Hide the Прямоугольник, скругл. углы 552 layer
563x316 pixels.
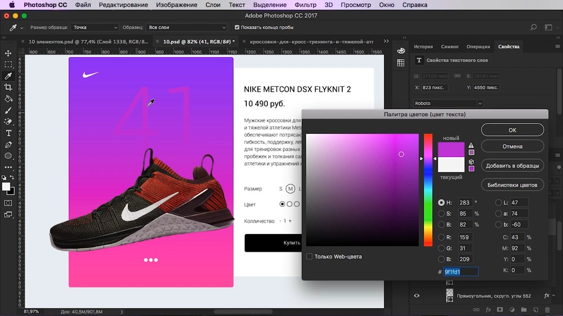click(417, 296)
